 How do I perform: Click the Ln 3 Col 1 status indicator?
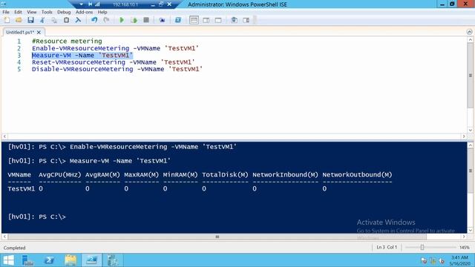(x=387, y=247)
